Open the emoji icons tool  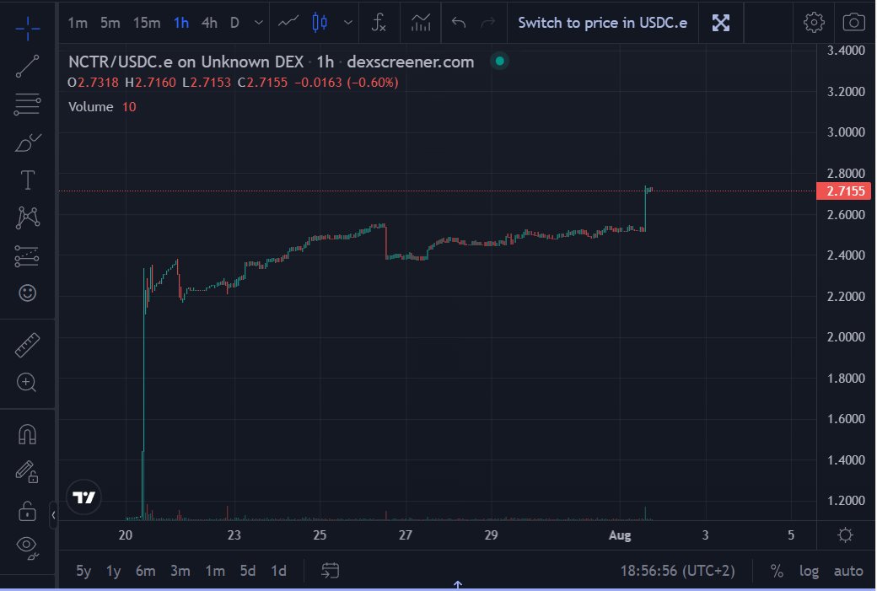click(27, 293)
